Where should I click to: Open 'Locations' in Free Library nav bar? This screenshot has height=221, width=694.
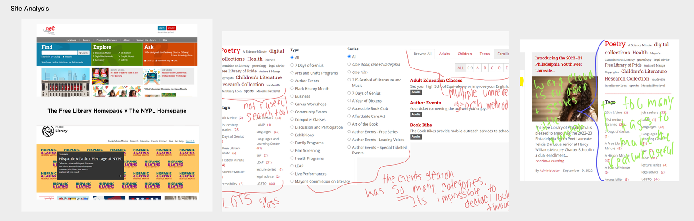[71, 40]
